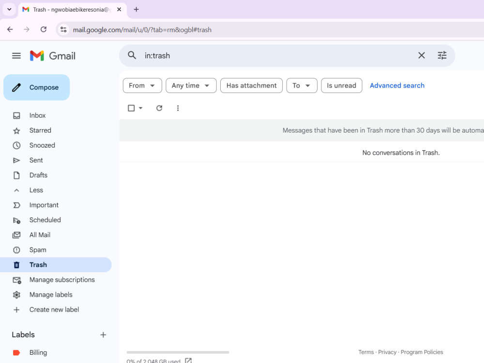Click the red Billing label tag
This screenshot has height=363, width=484.
(x=16, y=353)
